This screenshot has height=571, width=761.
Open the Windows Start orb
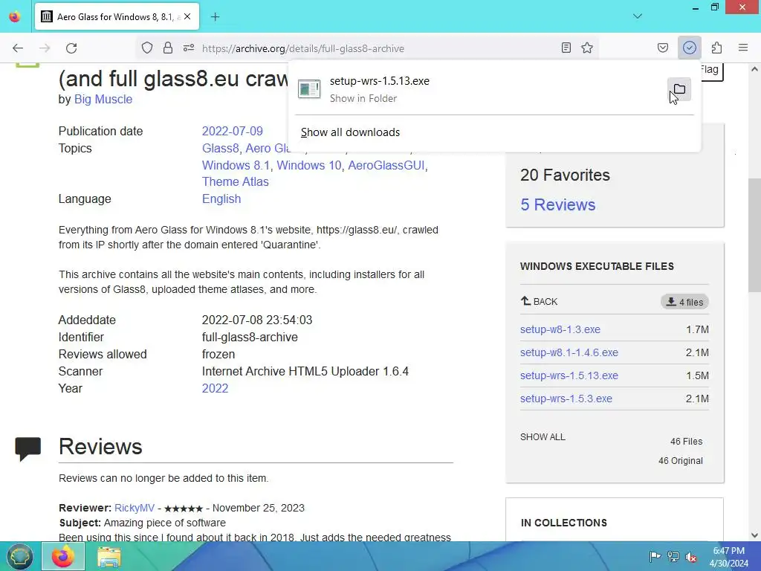[x=19, y=556]
